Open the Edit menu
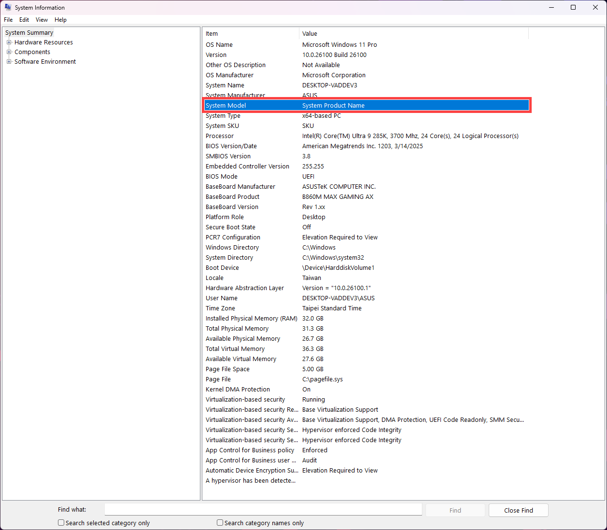This screenshot has height=530, width=607. [x=24, y=20]
